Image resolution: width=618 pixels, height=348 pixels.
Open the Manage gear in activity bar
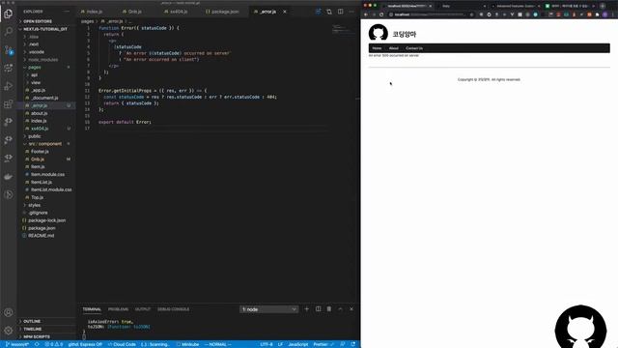(9, 331)
